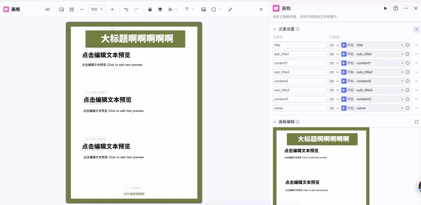
Task: Edit the name element name field
Action: click(x=300, y=108)
